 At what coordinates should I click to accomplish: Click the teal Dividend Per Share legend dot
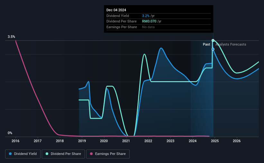coord(47,154)
